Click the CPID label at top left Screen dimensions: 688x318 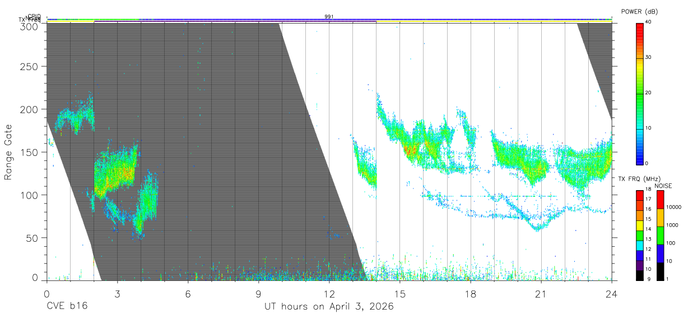point(34,17)
